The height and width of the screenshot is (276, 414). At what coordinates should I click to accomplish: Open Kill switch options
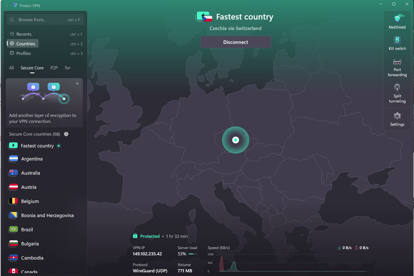tap(397, 40)
